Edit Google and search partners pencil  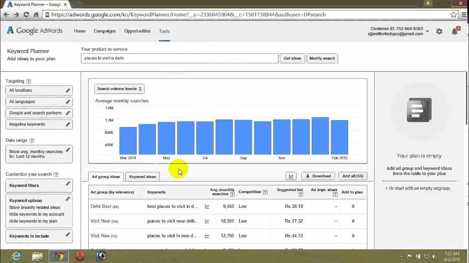coord(68,113)
